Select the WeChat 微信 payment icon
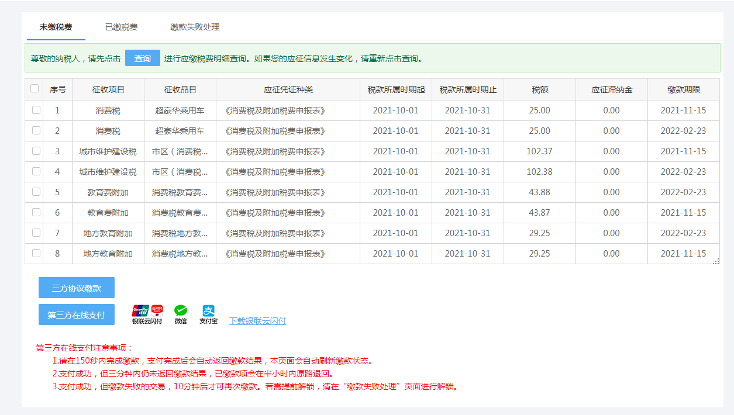 click(181, 314)
